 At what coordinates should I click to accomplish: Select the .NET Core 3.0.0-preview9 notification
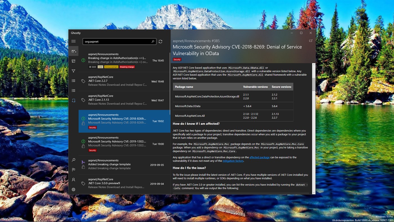tap(124, 184)
